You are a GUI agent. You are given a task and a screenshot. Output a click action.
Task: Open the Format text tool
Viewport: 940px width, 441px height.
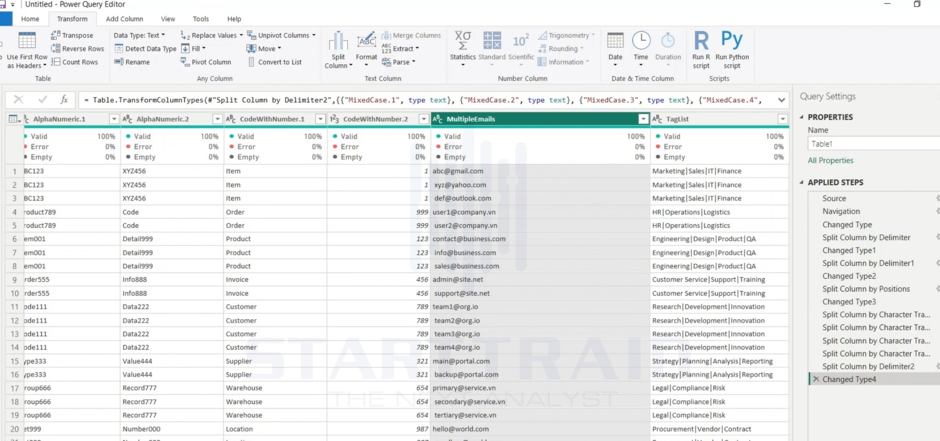(366, 49)
